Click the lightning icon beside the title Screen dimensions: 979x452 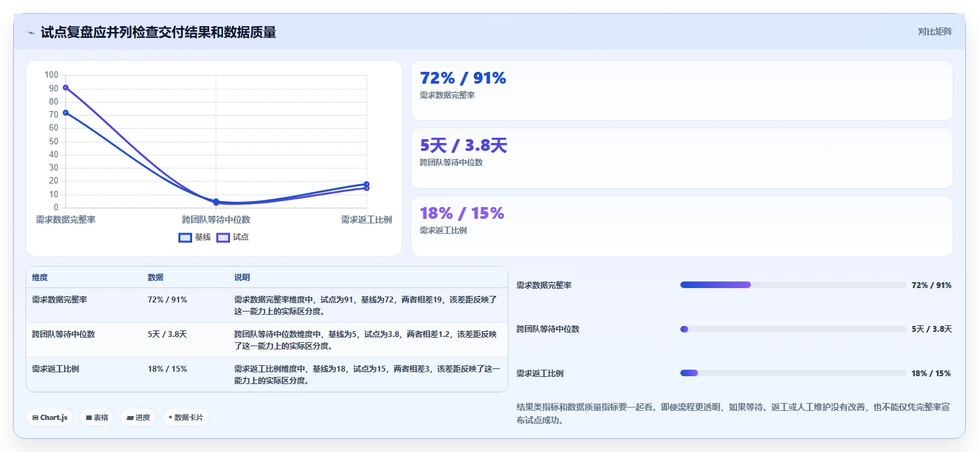31,32
